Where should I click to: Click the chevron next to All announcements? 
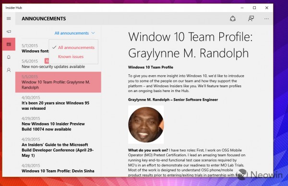[93, 33]
